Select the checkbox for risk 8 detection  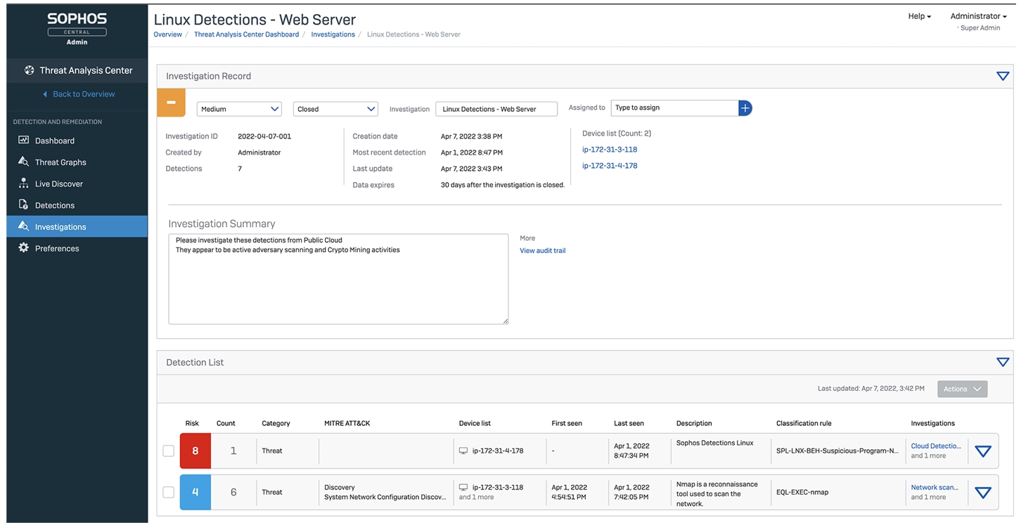[x=169, y=451]
